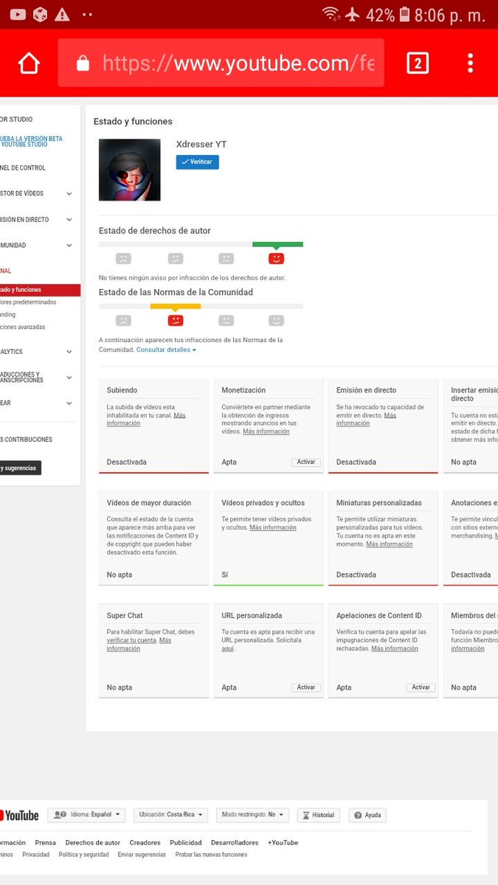Open Más información in Monetización card

tap(267, 431)
